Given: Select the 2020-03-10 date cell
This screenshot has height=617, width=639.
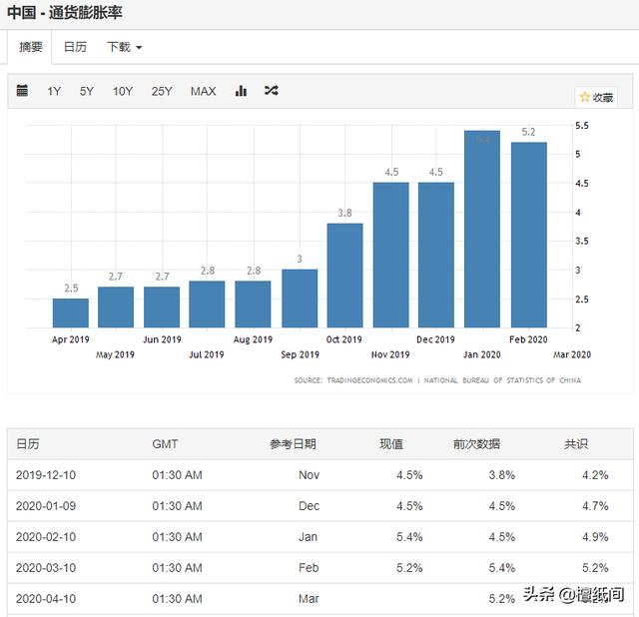Looking at the screenshot, I should point(46,568).
